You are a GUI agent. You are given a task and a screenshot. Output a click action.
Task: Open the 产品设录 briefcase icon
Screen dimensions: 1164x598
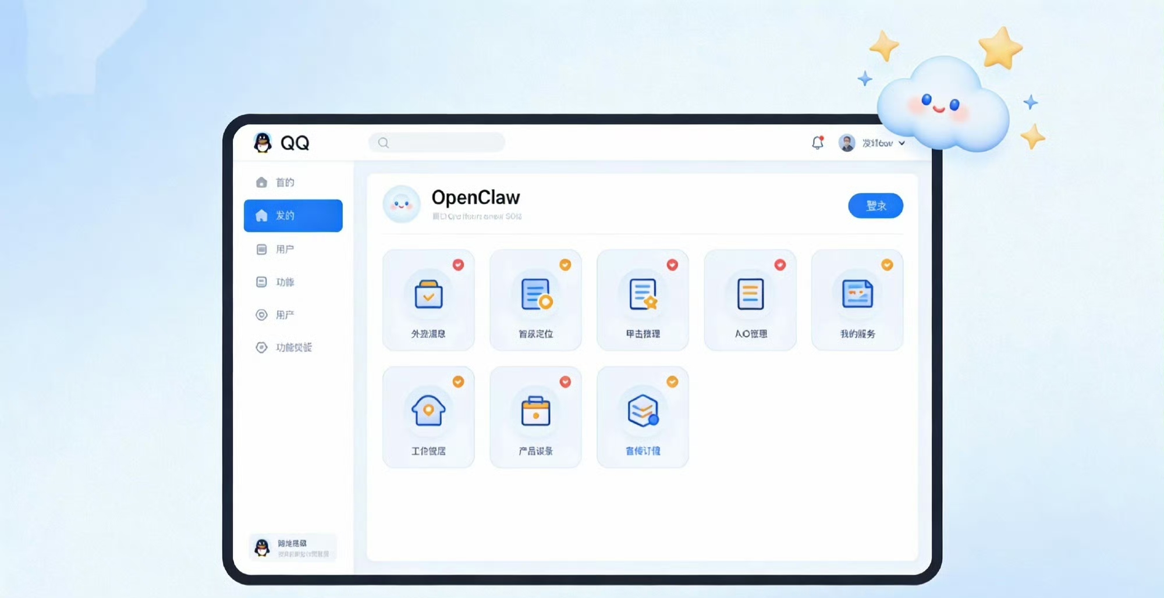point(535,411)
